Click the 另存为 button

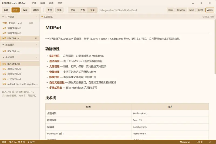(36, 10)
